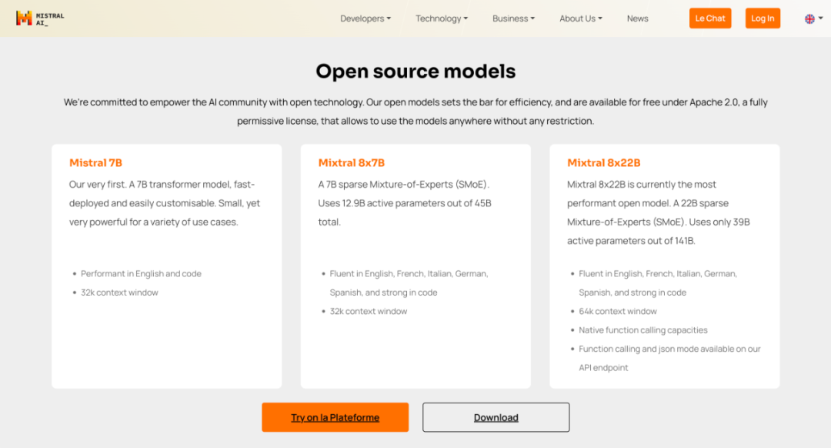Click the Download button
The height and width of the screenshot is (448, 831).
click(x=496, y=417)
